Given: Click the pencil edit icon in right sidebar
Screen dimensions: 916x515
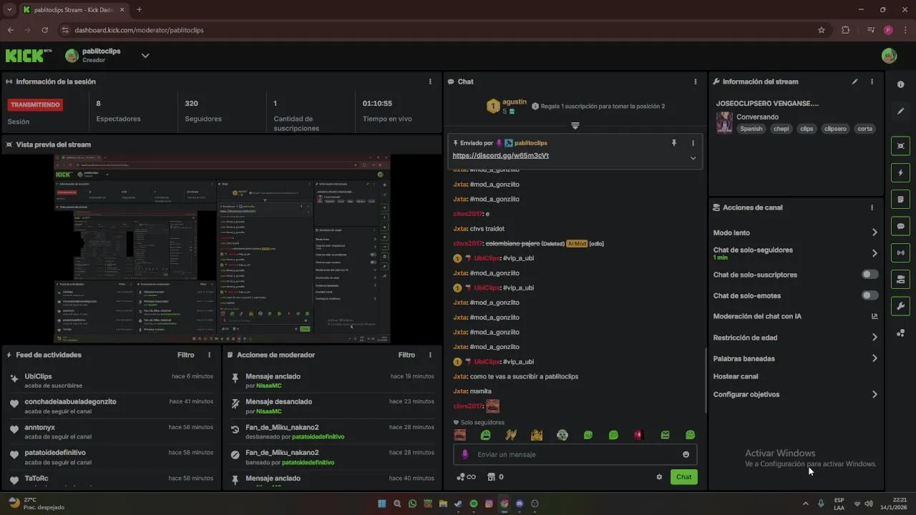Looking at the screenshot, I should pos(900,111).
